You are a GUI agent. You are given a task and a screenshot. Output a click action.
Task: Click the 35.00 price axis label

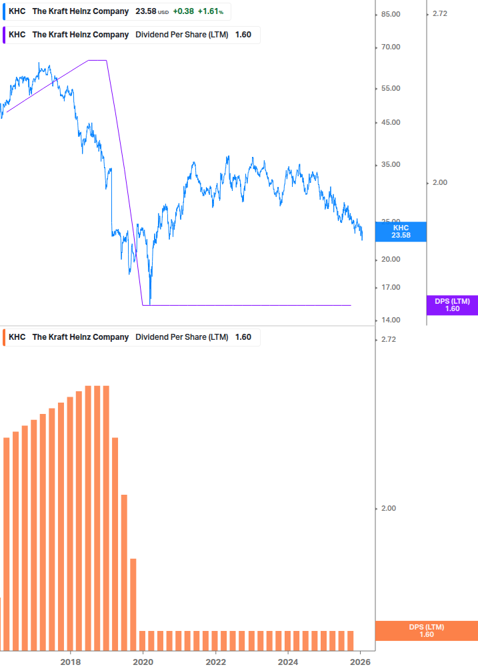(x=391, y=165)
